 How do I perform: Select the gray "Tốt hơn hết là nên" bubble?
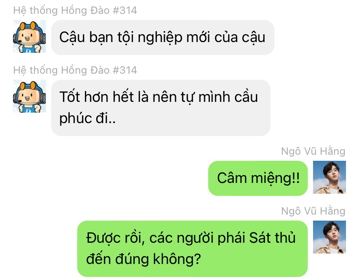click(x=161, y=108)
